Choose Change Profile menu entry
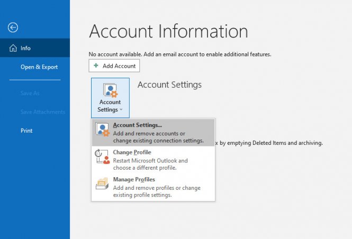Image resolution: width=352 pixels, height=239 pixels. [x=154, y=160]
